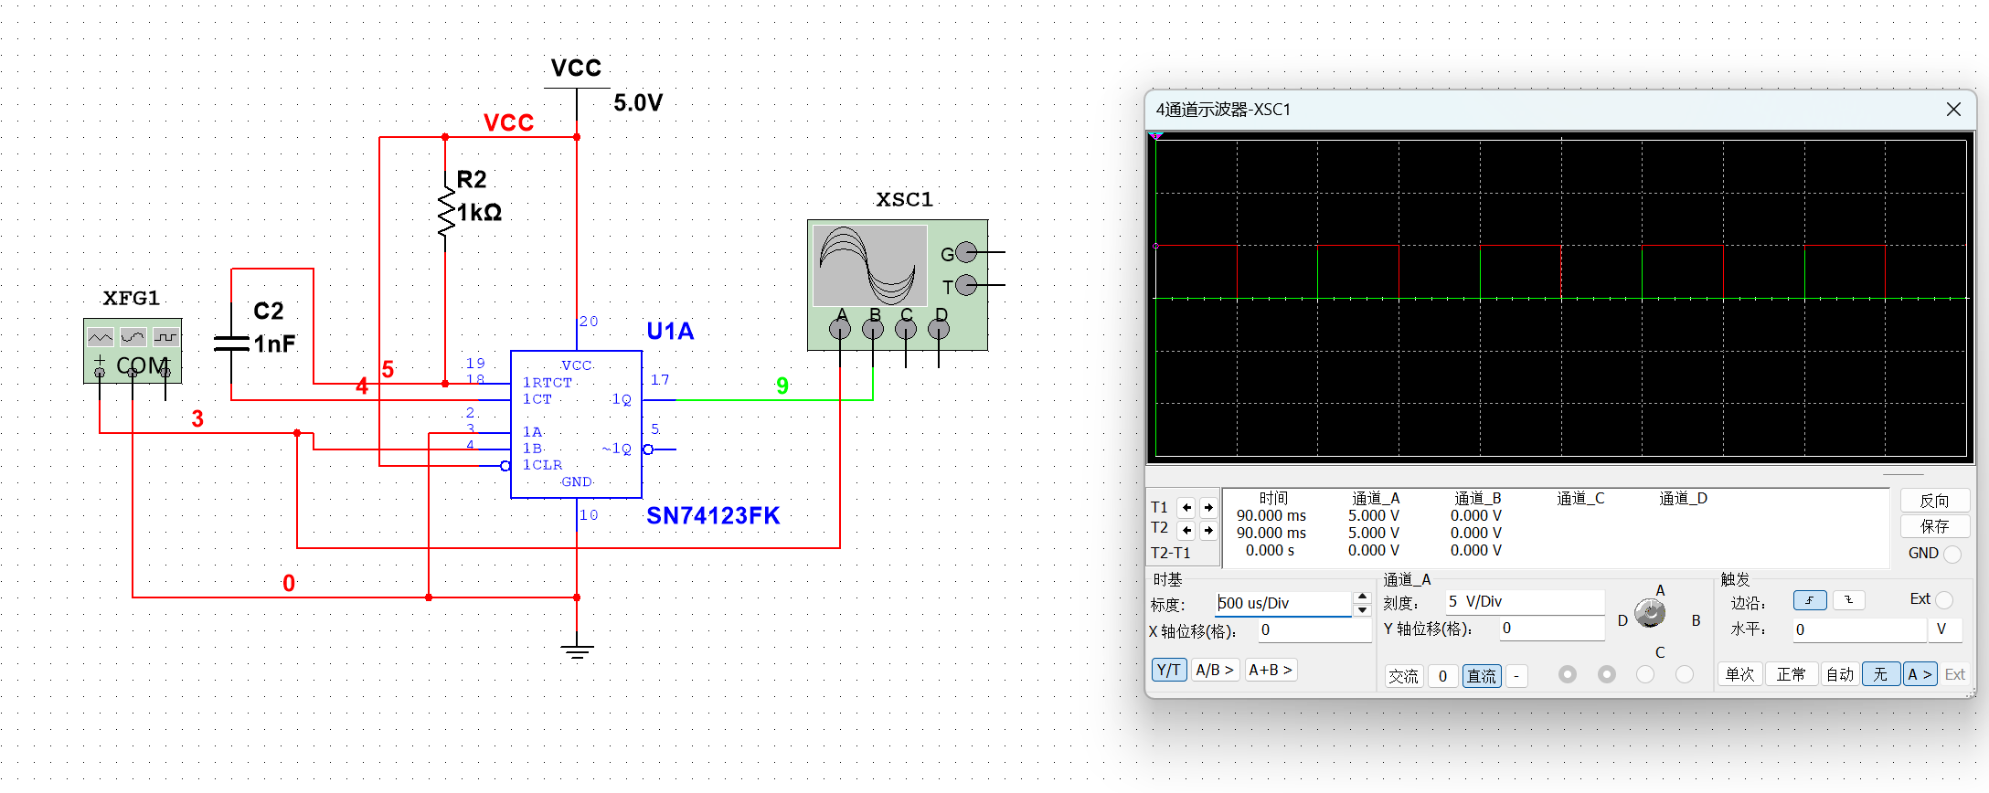Click the XFG1 function generator square wave icon
Screen dimensions: 1989x793
(165, 337)
